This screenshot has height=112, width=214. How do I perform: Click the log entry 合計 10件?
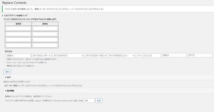point(43,85)
